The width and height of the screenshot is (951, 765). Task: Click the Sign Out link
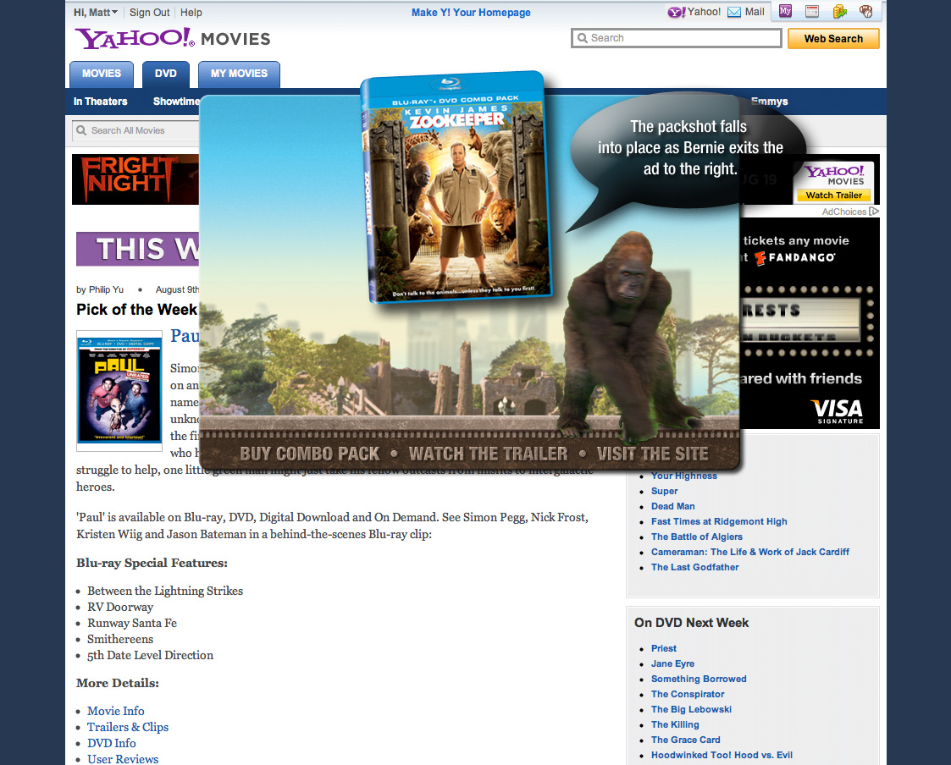click(149, 12)
